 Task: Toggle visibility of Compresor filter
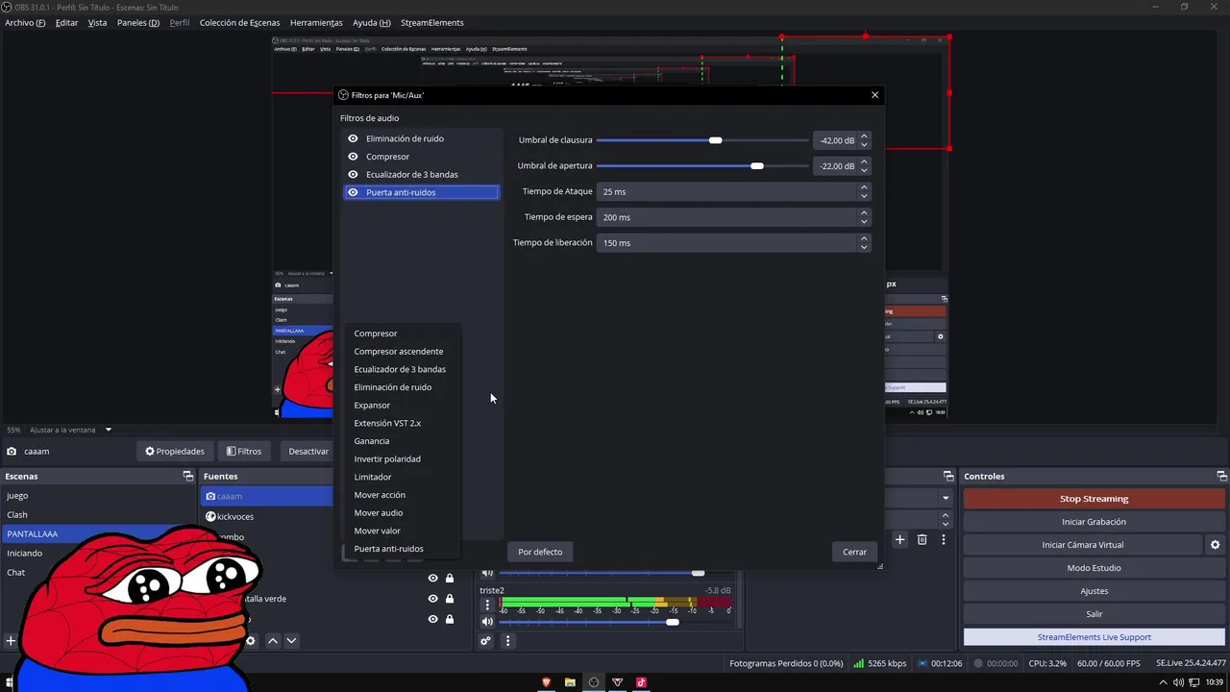click(x=353, y=157)
